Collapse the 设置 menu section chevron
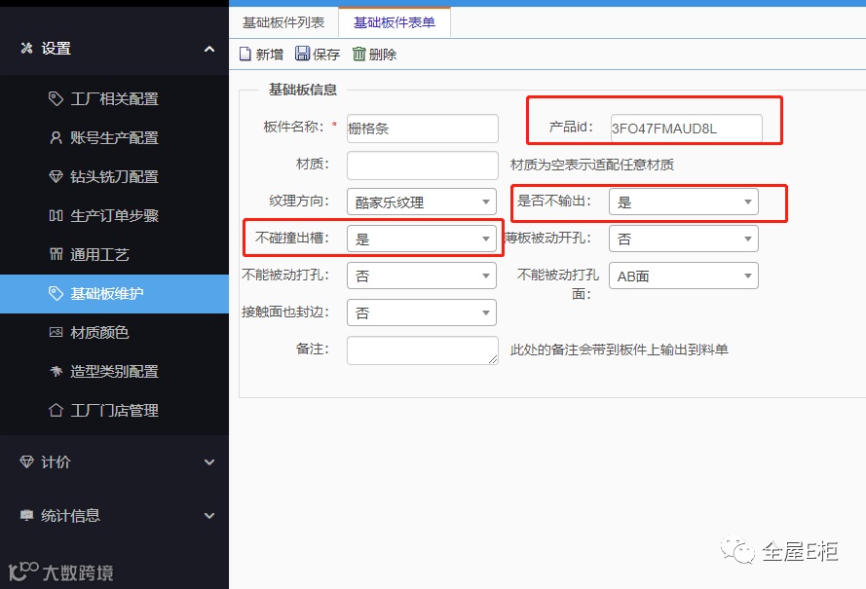Image resolution: width=866 pixels, height=589 pixels. [x=209, y=49]
